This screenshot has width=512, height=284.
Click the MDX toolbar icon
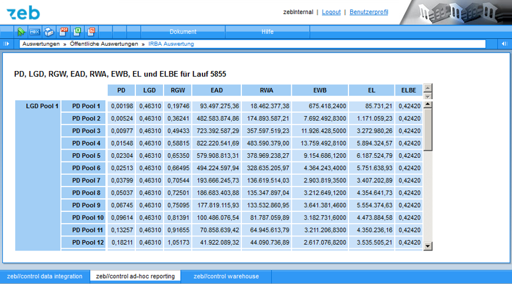[x=35, y=32]
